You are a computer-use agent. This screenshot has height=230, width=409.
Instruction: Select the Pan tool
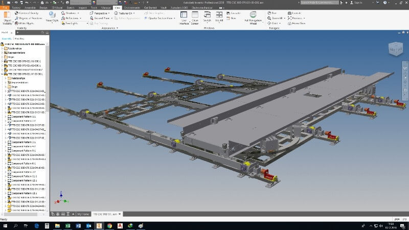(272, 13)
